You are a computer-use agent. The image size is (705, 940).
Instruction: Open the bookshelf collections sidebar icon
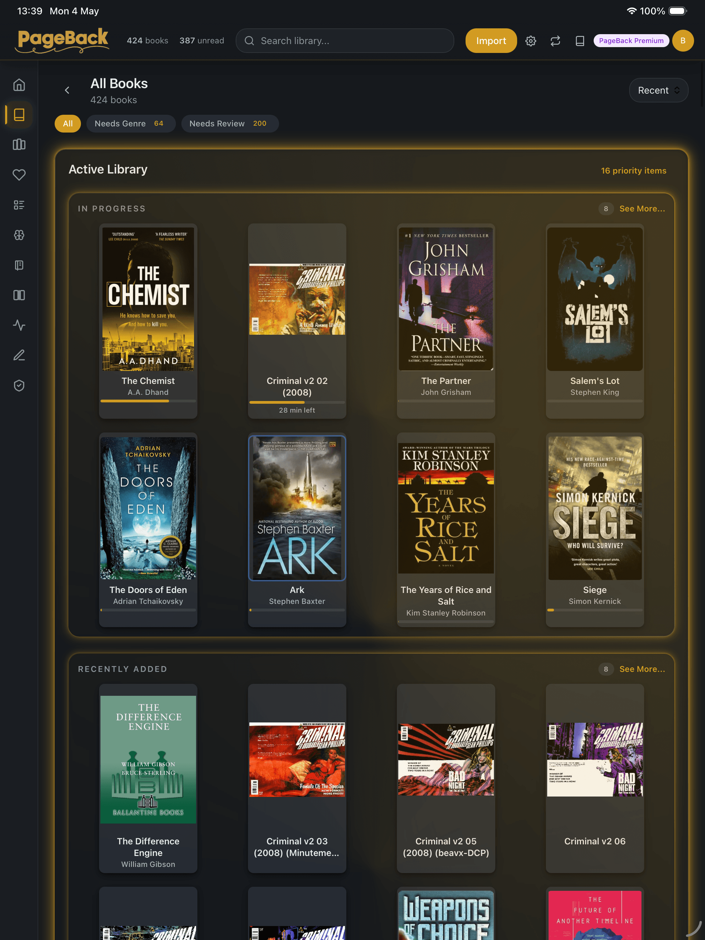19,144
